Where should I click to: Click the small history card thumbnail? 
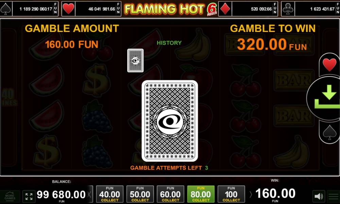point(135,61)
